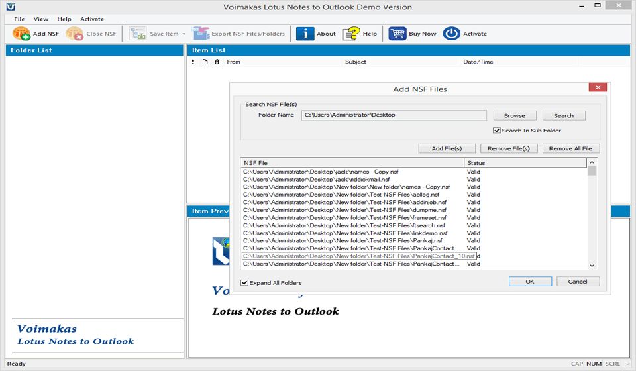Open the File menu

tap(19, 19)
